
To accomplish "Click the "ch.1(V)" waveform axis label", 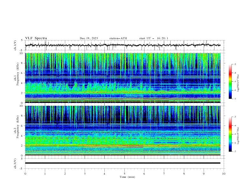I will [x=15, y=45].
